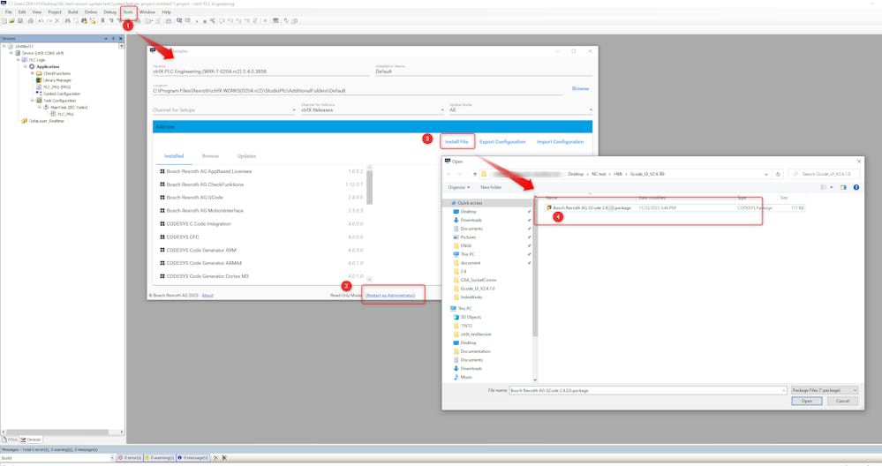Collapse the Device (ctrlX CORE x64) node

tap(11, 53)
